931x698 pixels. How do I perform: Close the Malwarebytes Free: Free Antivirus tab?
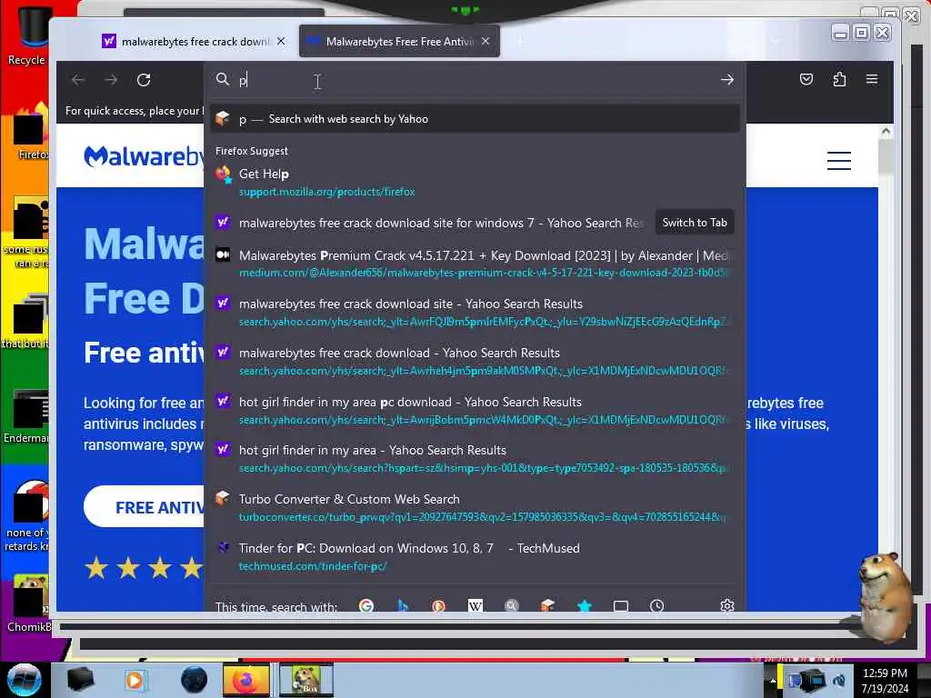pos(486,41)
